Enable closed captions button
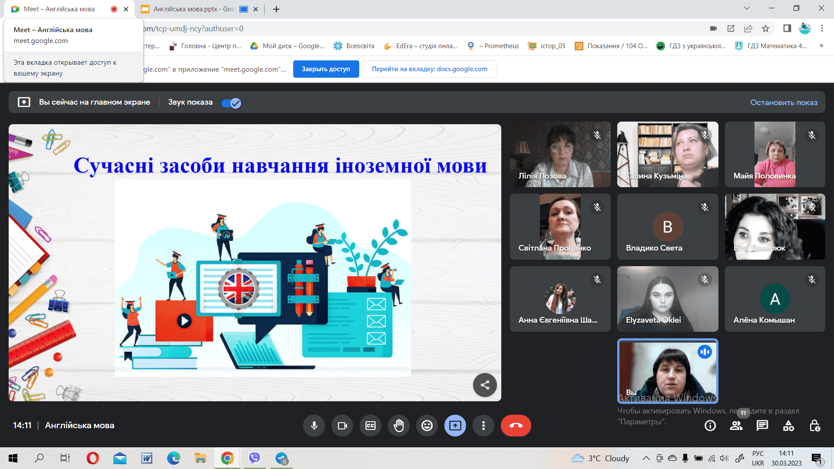The height and width of the screenshot is (469, 834). (371, 426)
